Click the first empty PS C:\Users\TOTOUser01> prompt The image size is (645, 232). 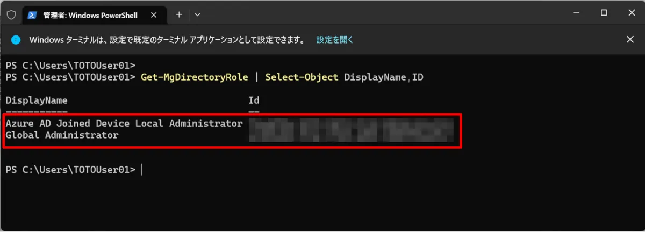tap(70, 66)
